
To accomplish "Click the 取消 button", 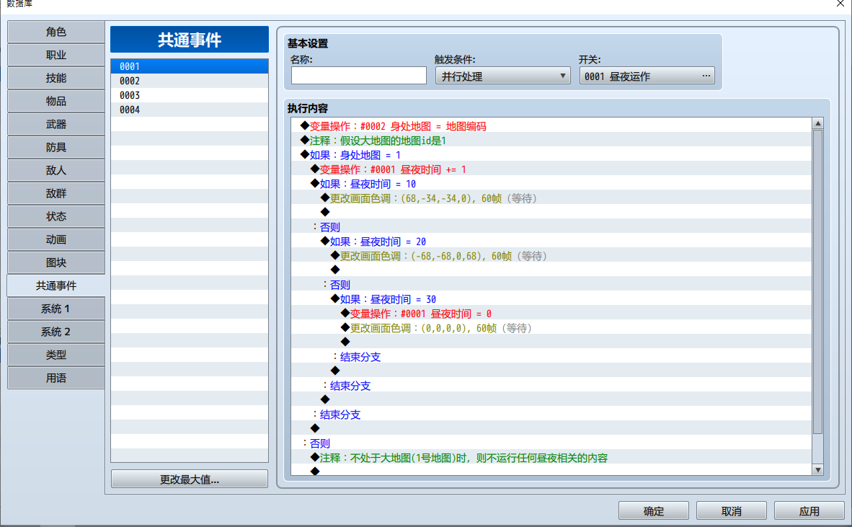I will (732, 510).
